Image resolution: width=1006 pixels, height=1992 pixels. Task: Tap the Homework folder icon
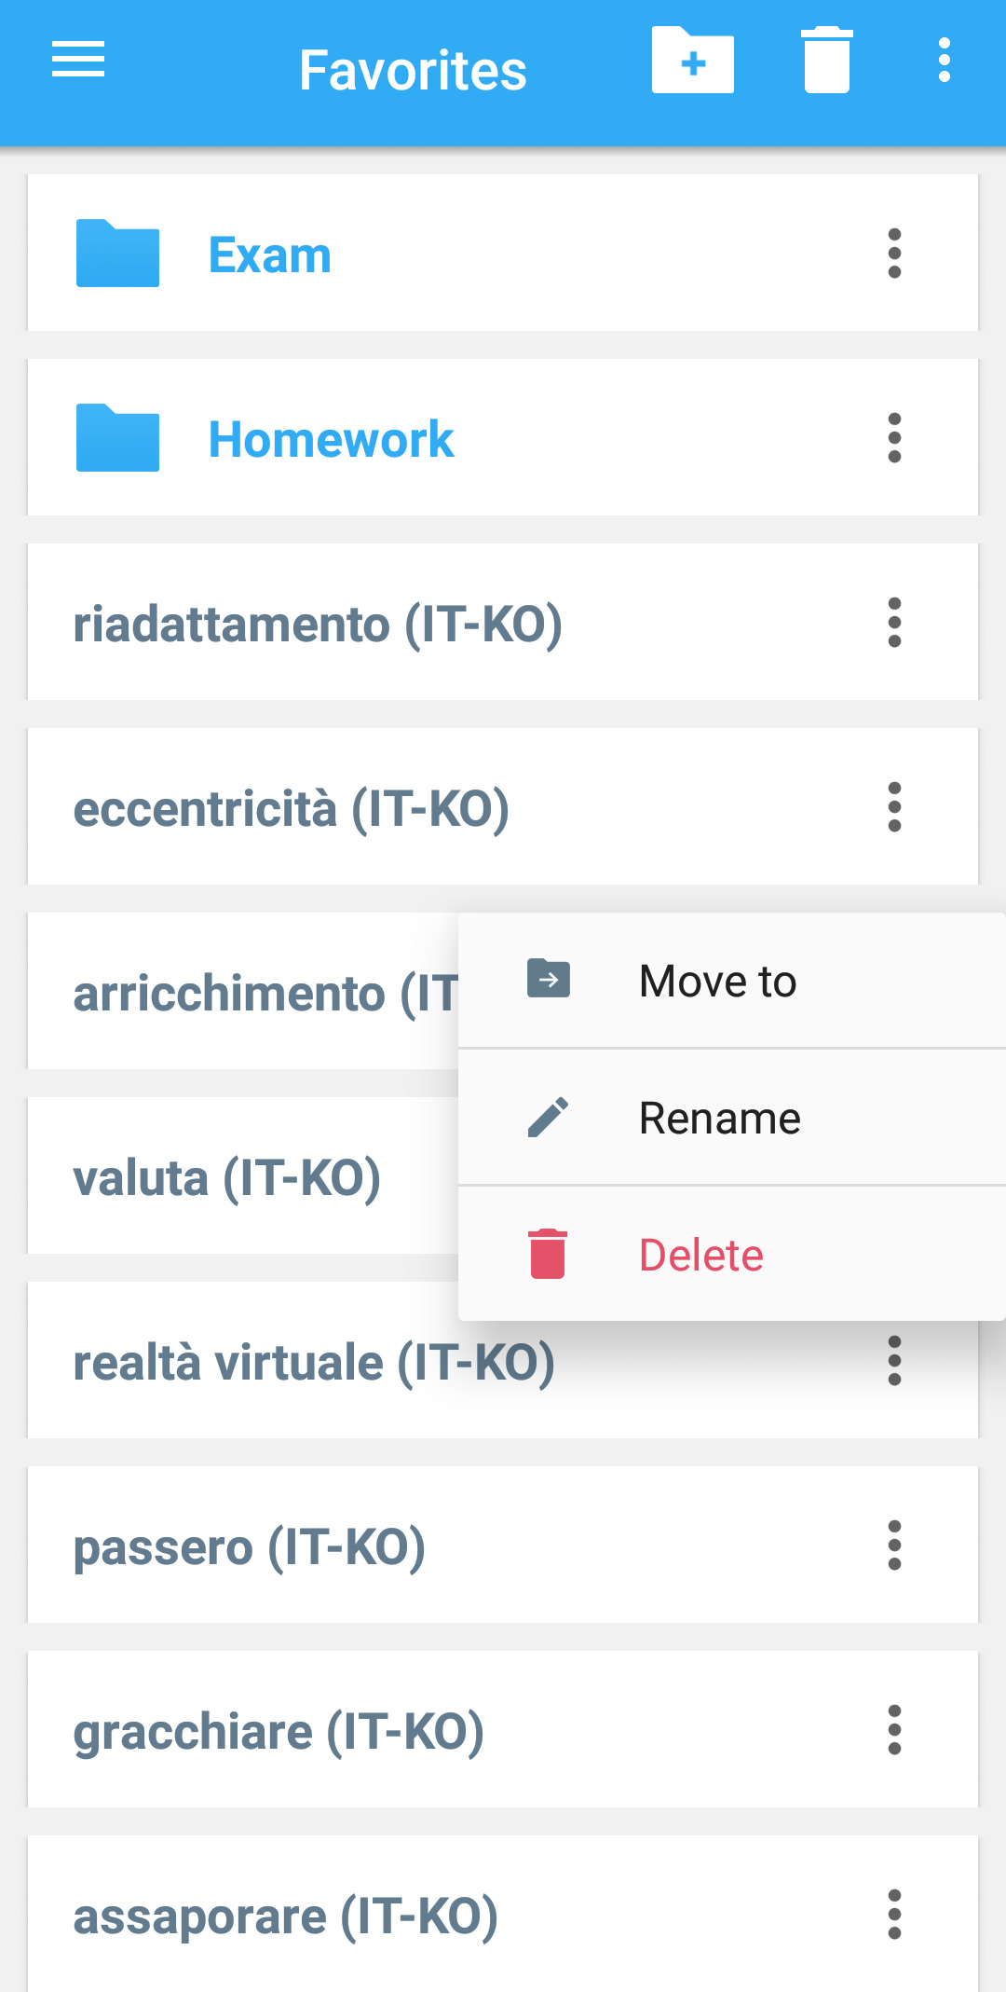117,438
